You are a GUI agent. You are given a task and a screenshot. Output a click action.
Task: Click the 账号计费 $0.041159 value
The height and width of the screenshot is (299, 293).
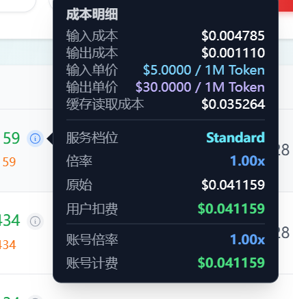pyautogui.click(x=231, y=263)
